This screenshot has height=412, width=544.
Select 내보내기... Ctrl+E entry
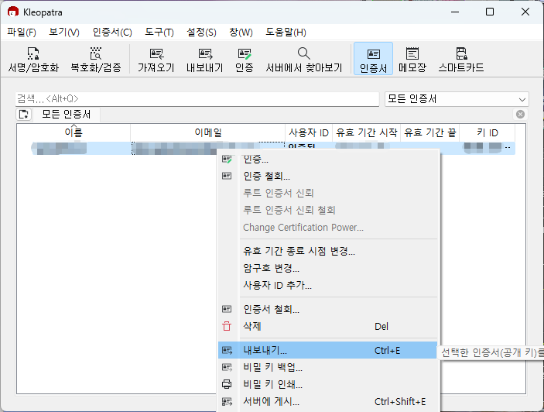[x=327, y=350]
